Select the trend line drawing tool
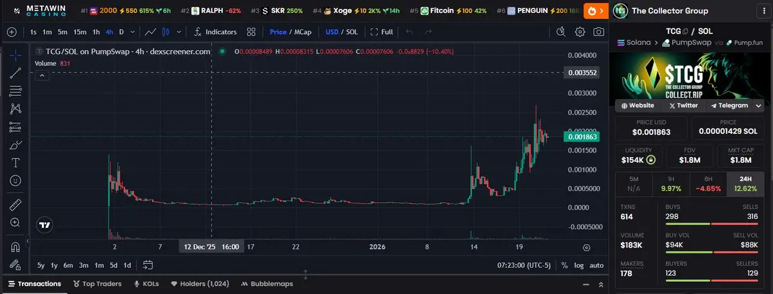This screenshot has height=294, width=773. click(x=15, y=73)
